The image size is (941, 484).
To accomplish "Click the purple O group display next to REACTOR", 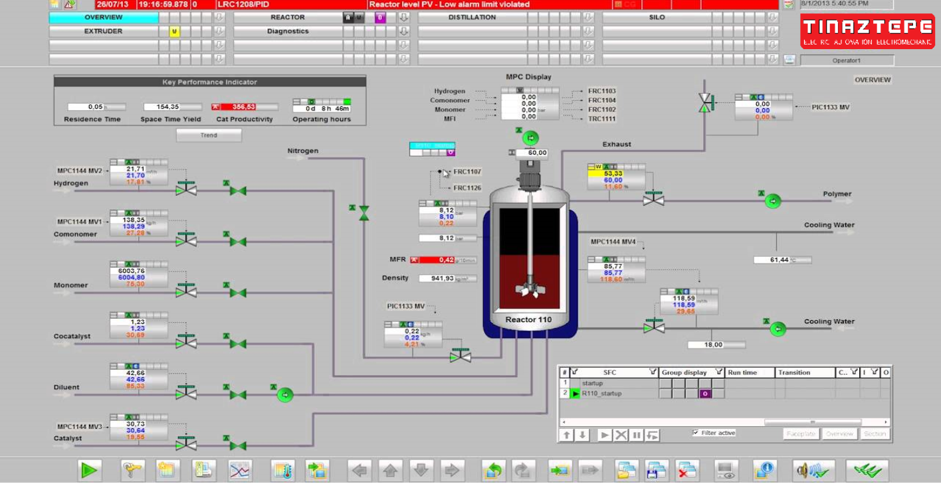I will click(x=380, y=17).
